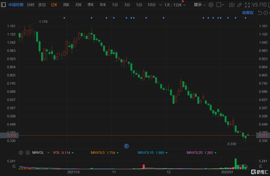Image resolution: width=270 pixels, height=176 pixels.
Task: Click MAVOL10 value 1.989
Action: (160, 153)
